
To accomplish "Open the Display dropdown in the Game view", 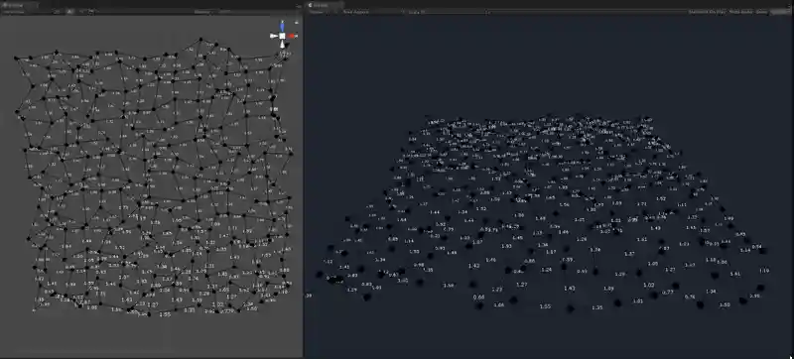I will point(322,12).
